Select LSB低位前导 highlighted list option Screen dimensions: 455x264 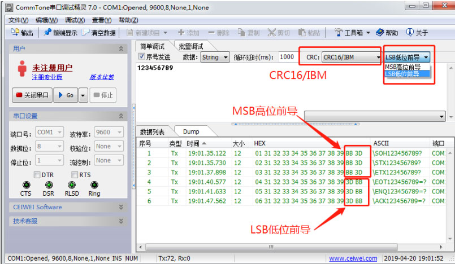pos(407,74)
